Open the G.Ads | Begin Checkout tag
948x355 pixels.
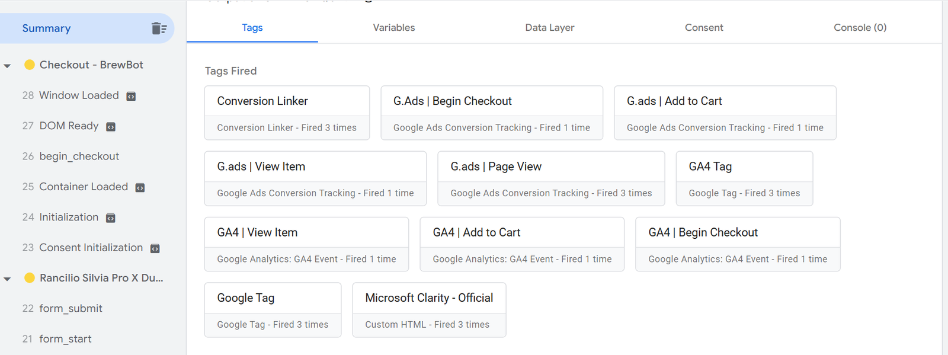[491, 113]
